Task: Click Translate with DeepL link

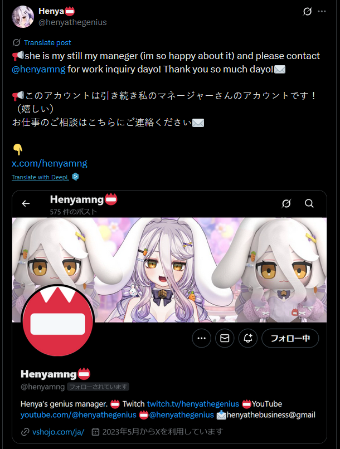Action: [x=40, y=177]
